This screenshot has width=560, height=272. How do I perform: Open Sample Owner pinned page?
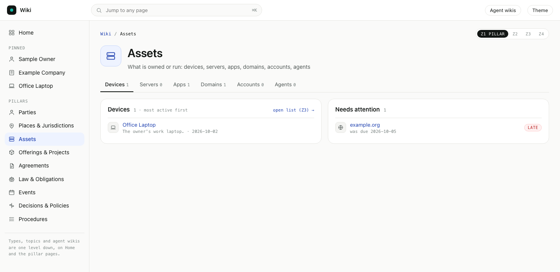pyautogui.click(x=44, y=59)
